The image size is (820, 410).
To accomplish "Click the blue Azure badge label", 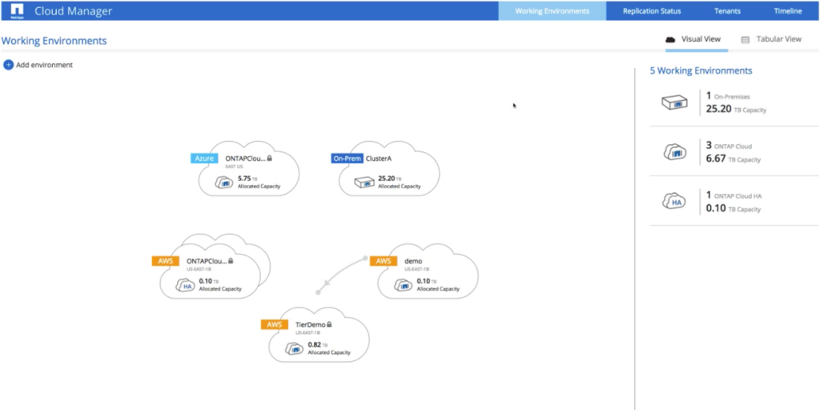I will click(x=205, y=159).
